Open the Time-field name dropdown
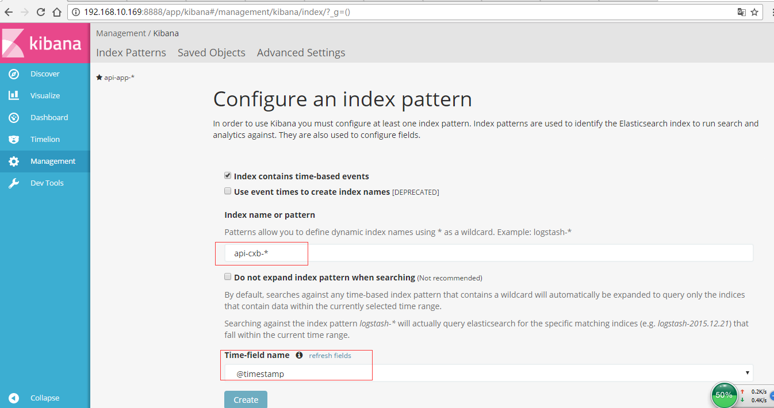 (489, 374)
